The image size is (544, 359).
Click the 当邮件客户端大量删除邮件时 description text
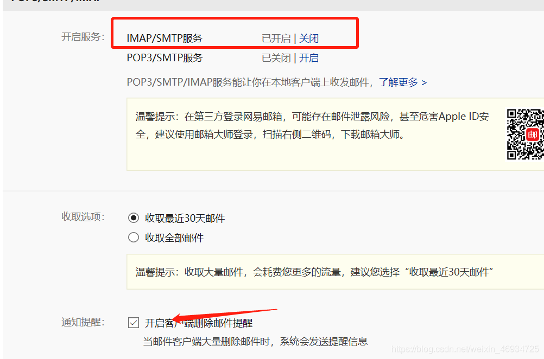pyautogui.click(x=255, y=342)
